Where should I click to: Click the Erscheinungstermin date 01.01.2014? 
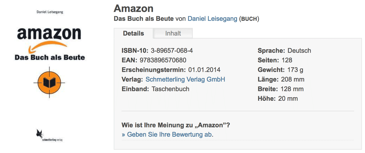[x=204, y=70]
